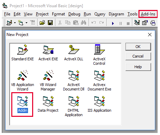This screenshot has height=135, width=160.
Task: Expand the Add Form dropdown arrow
Action: click(x=26, y=23)
